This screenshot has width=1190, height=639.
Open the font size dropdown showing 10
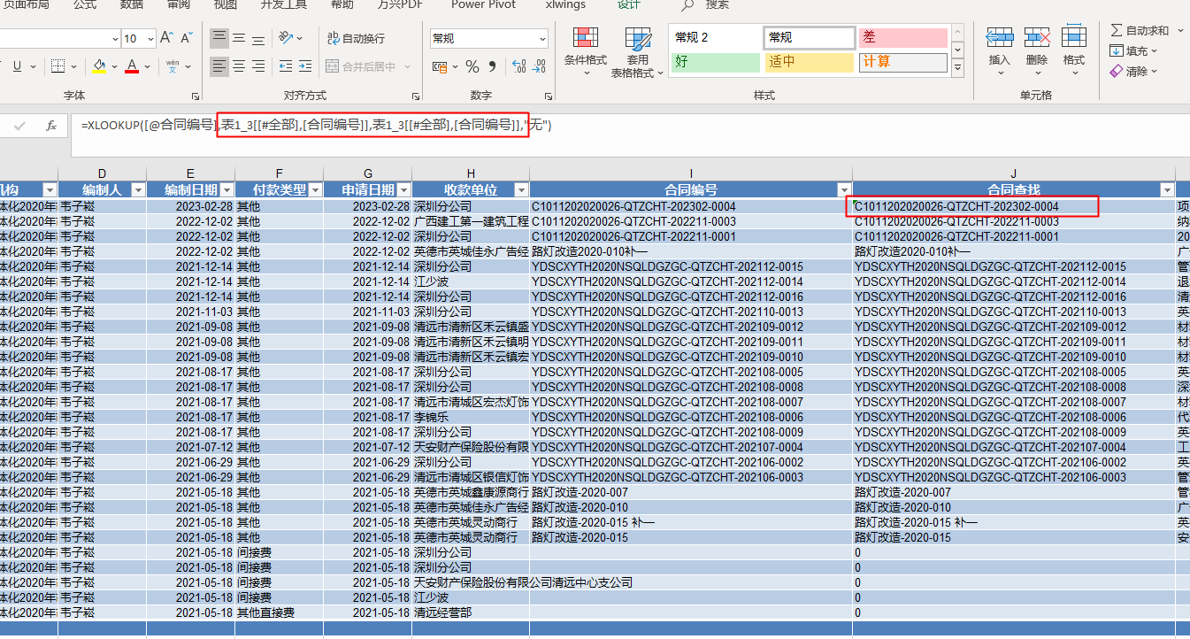(152, 38)
